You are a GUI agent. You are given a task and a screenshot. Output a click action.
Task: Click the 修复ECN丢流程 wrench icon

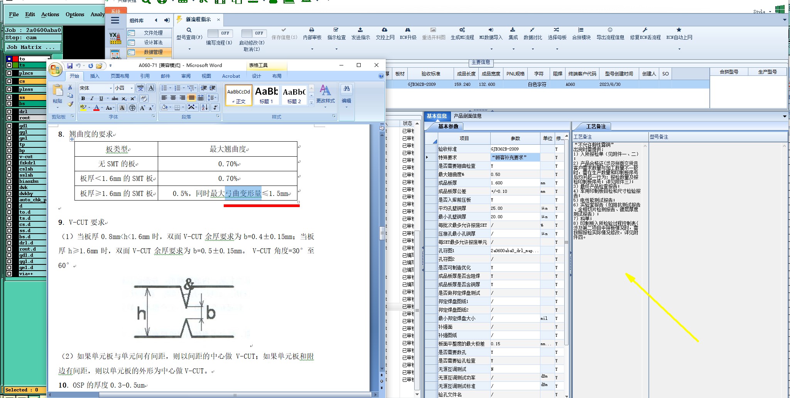click(645, 30)
